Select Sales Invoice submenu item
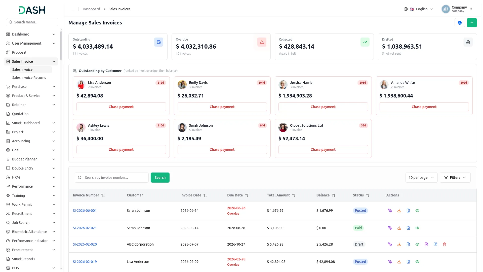 (31, 70)
